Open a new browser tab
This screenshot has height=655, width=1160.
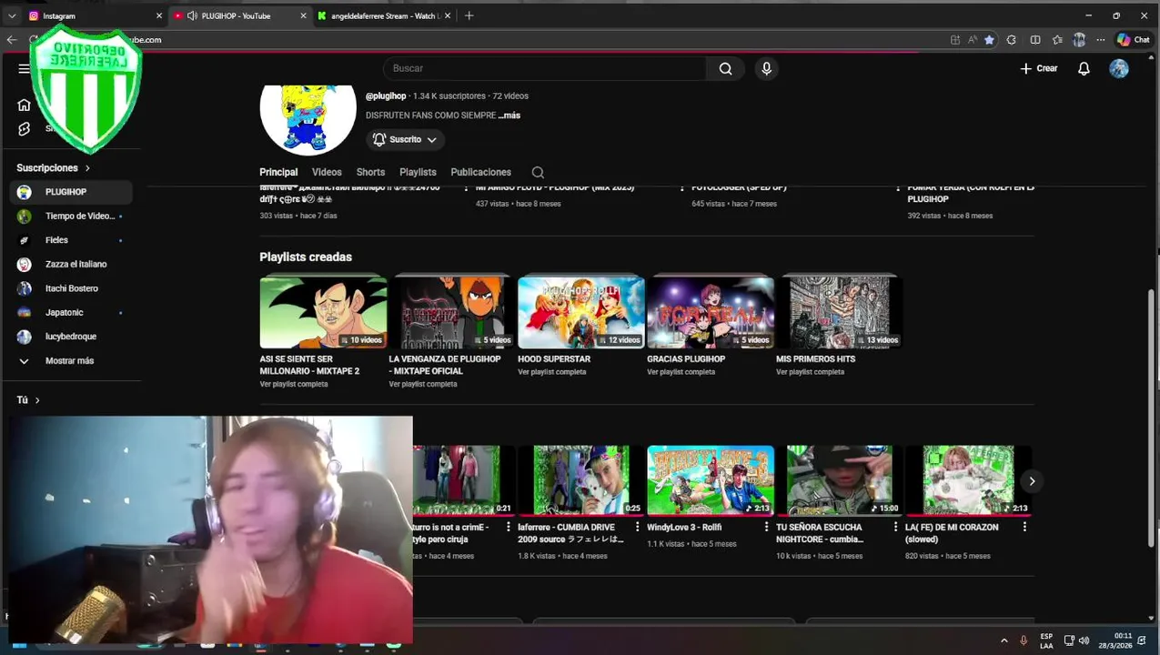(x=469, y=15)
